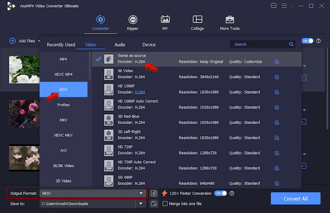The width and height of the screenshot is (330, 213).
Task: Open the Add Files dropdown arrow
Action: point(38,41)
